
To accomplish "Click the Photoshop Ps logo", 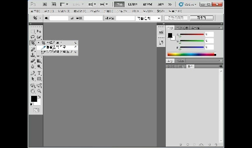I will 33,4.
